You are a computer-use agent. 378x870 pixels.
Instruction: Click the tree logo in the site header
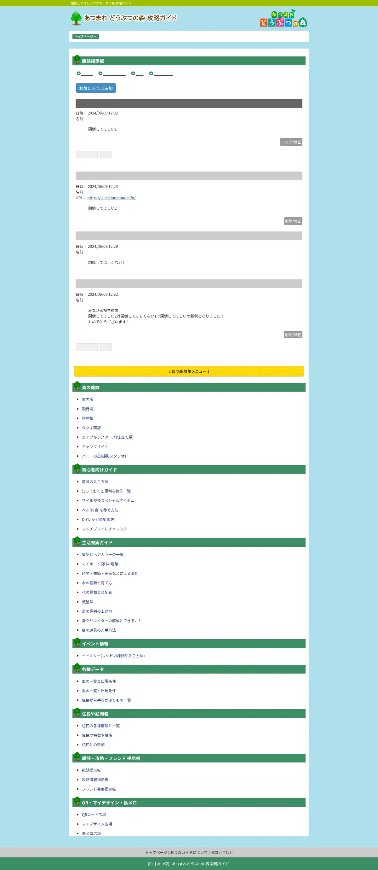[x=76, y=18]
